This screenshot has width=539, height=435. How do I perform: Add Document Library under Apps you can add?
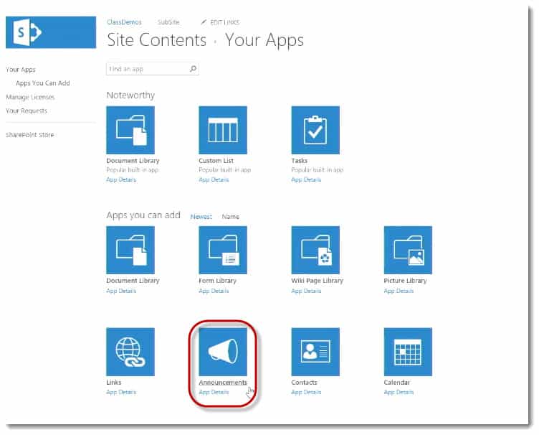point(130,250)
